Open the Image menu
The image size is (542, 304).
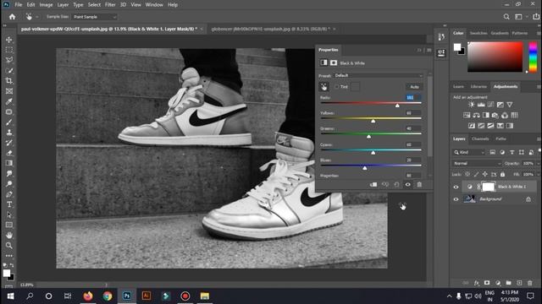[x=46, y=5]
